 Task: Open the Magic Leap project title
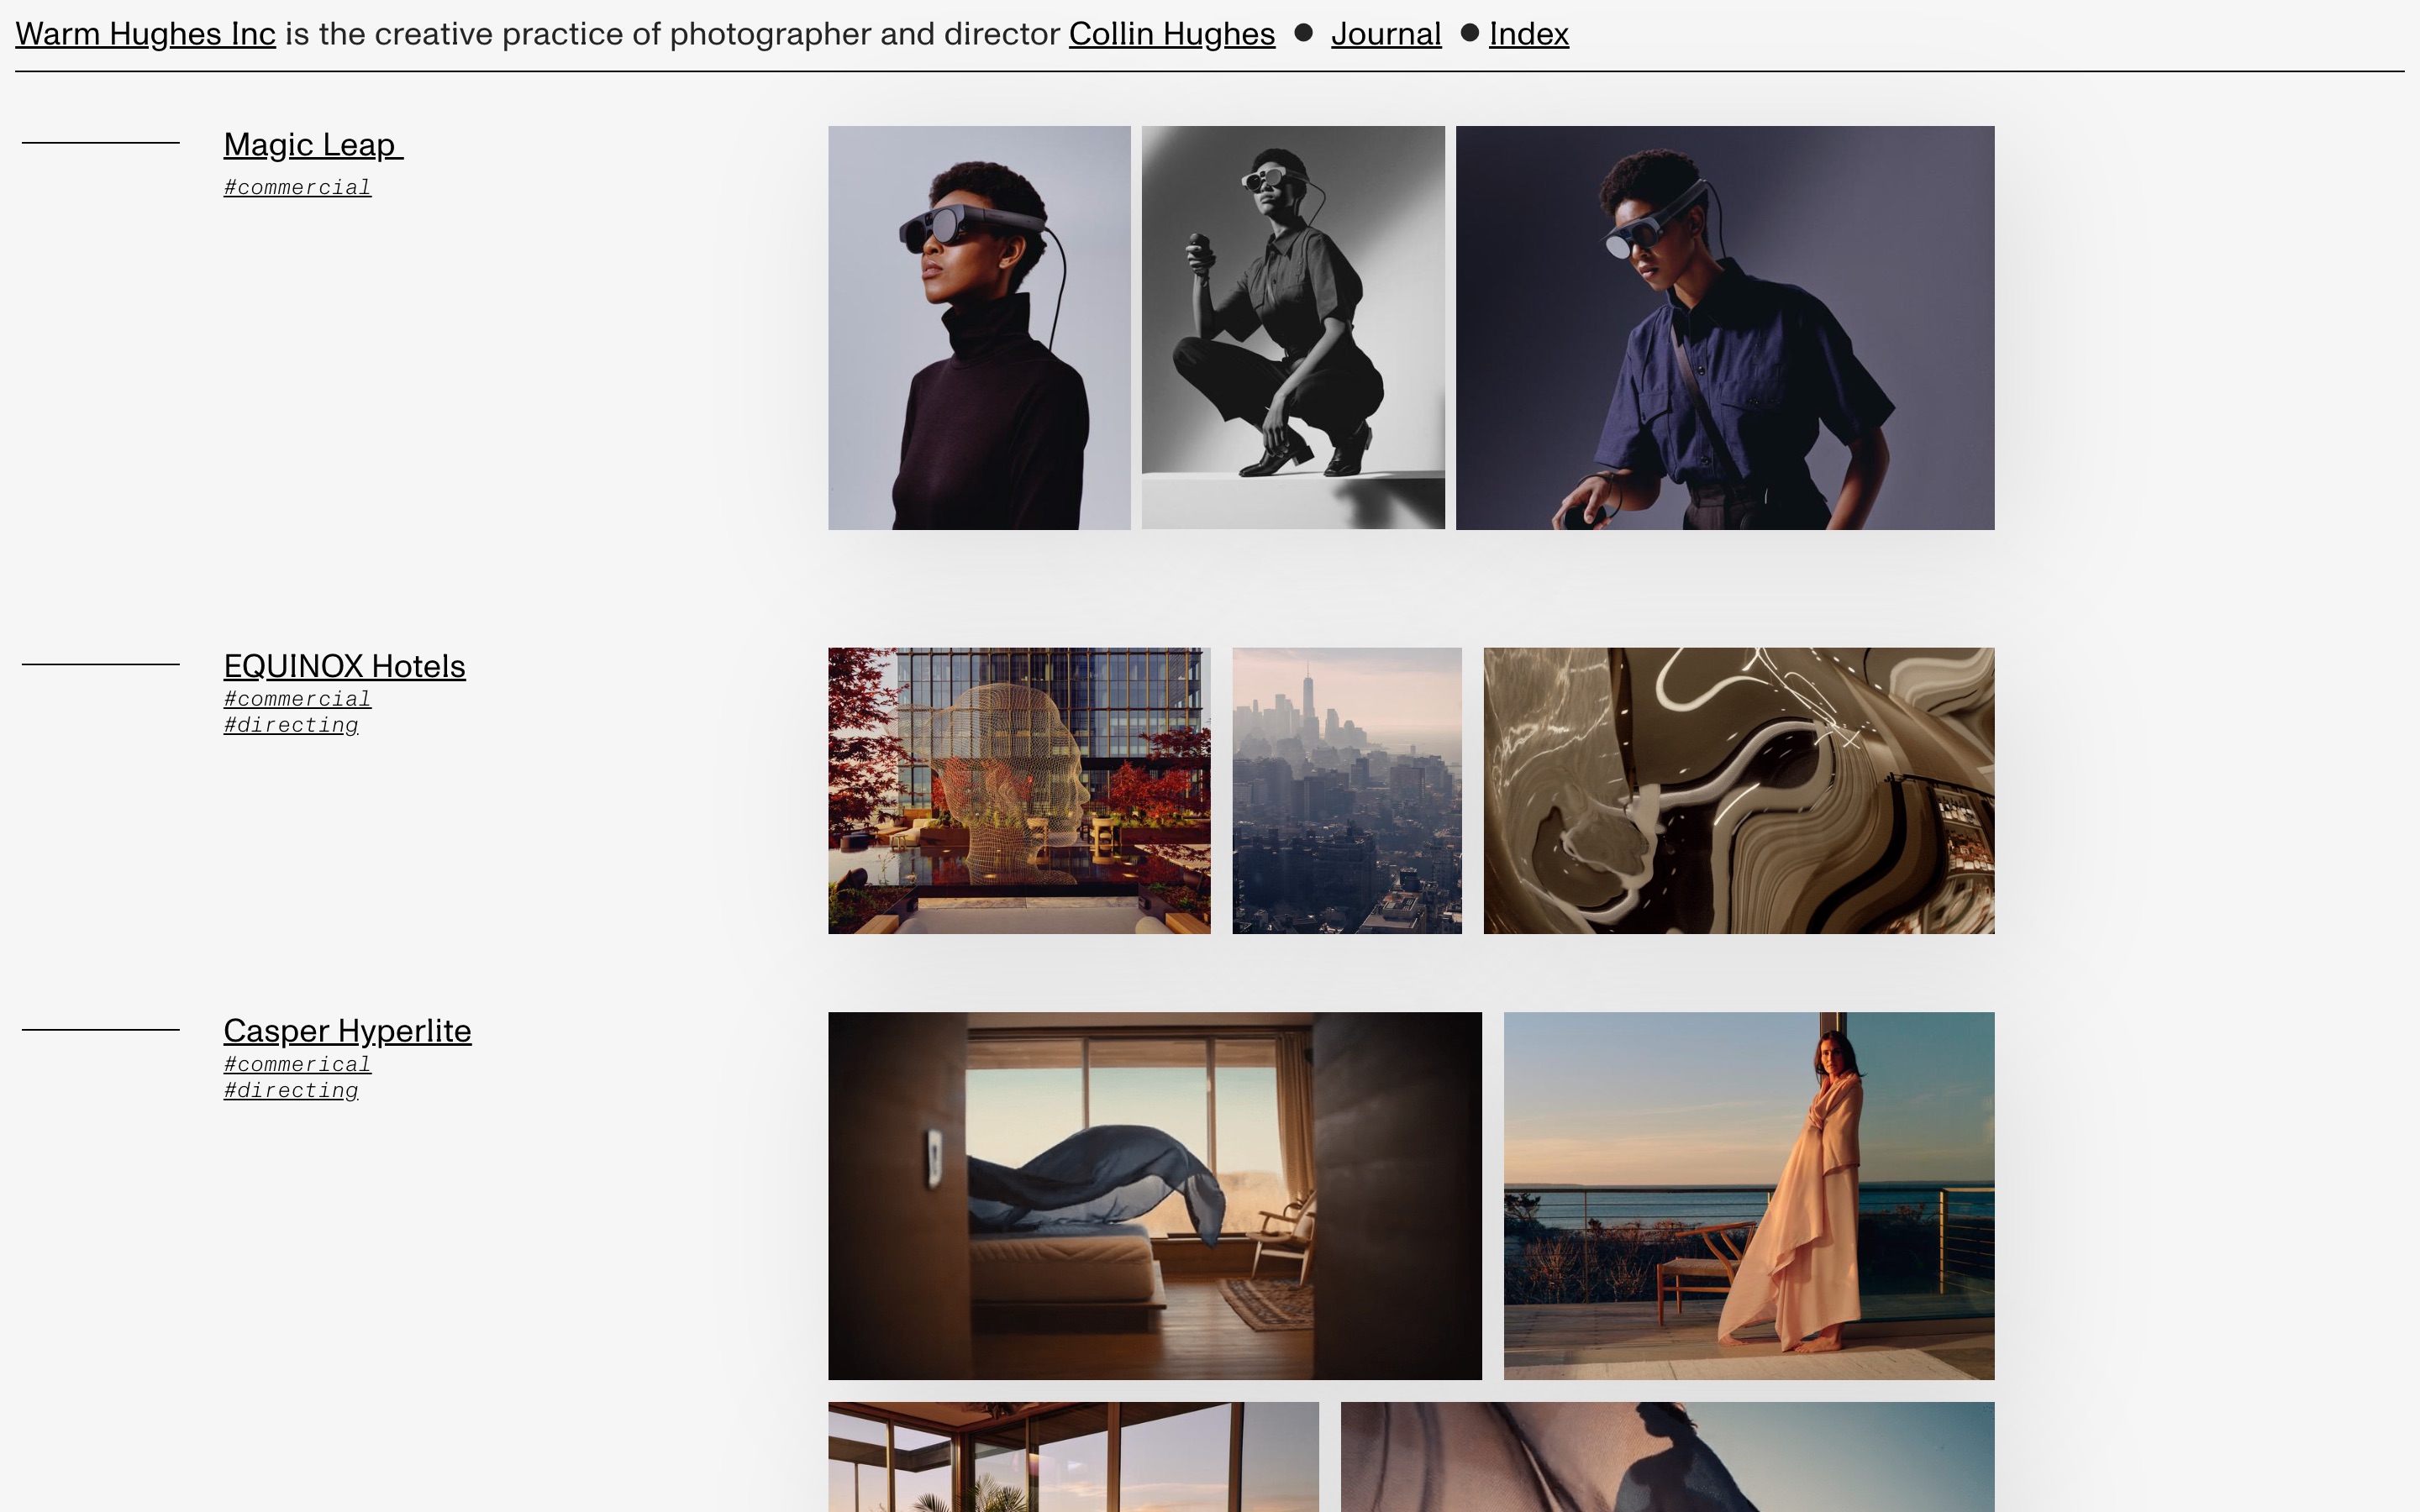click(x=312, y=145)
